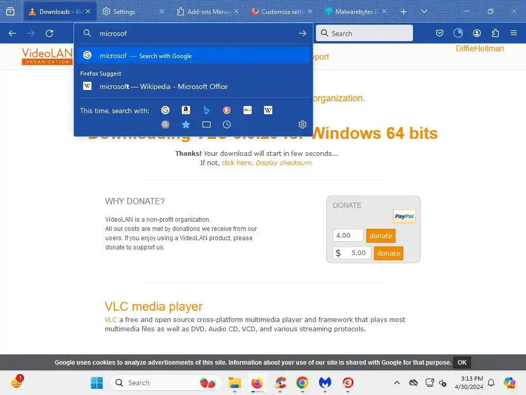The width and height of the screenshot is (526, 395).
Task: Click the 4.00 donation amount field
Action: point(348,236)
